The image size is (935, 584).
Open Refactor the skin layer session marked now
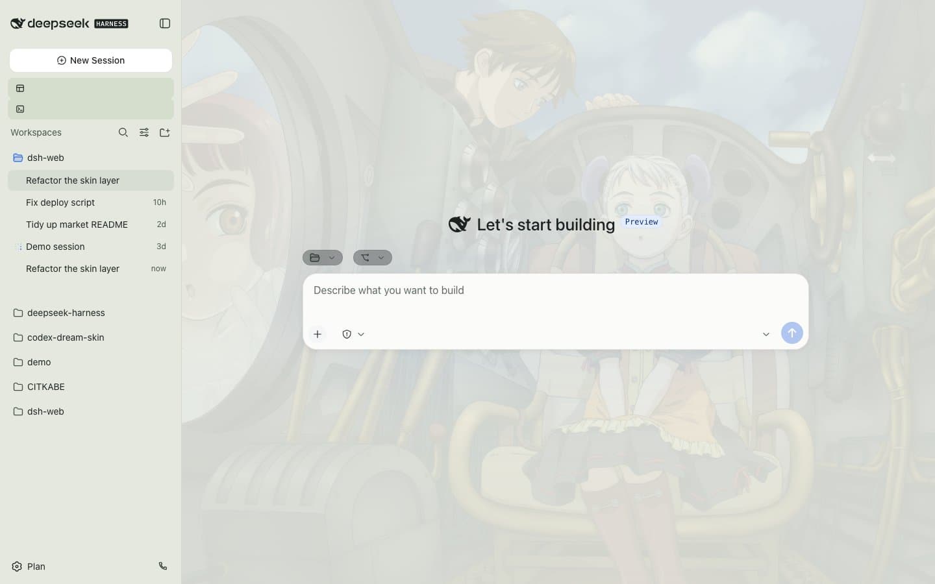[x=91, y=269]
